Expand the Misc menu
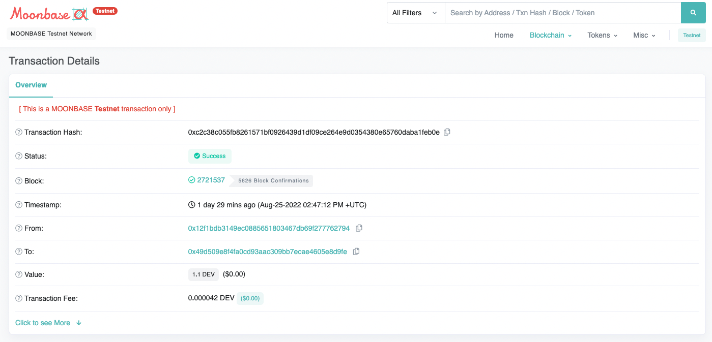712x342 pixels. coord(644,35)
